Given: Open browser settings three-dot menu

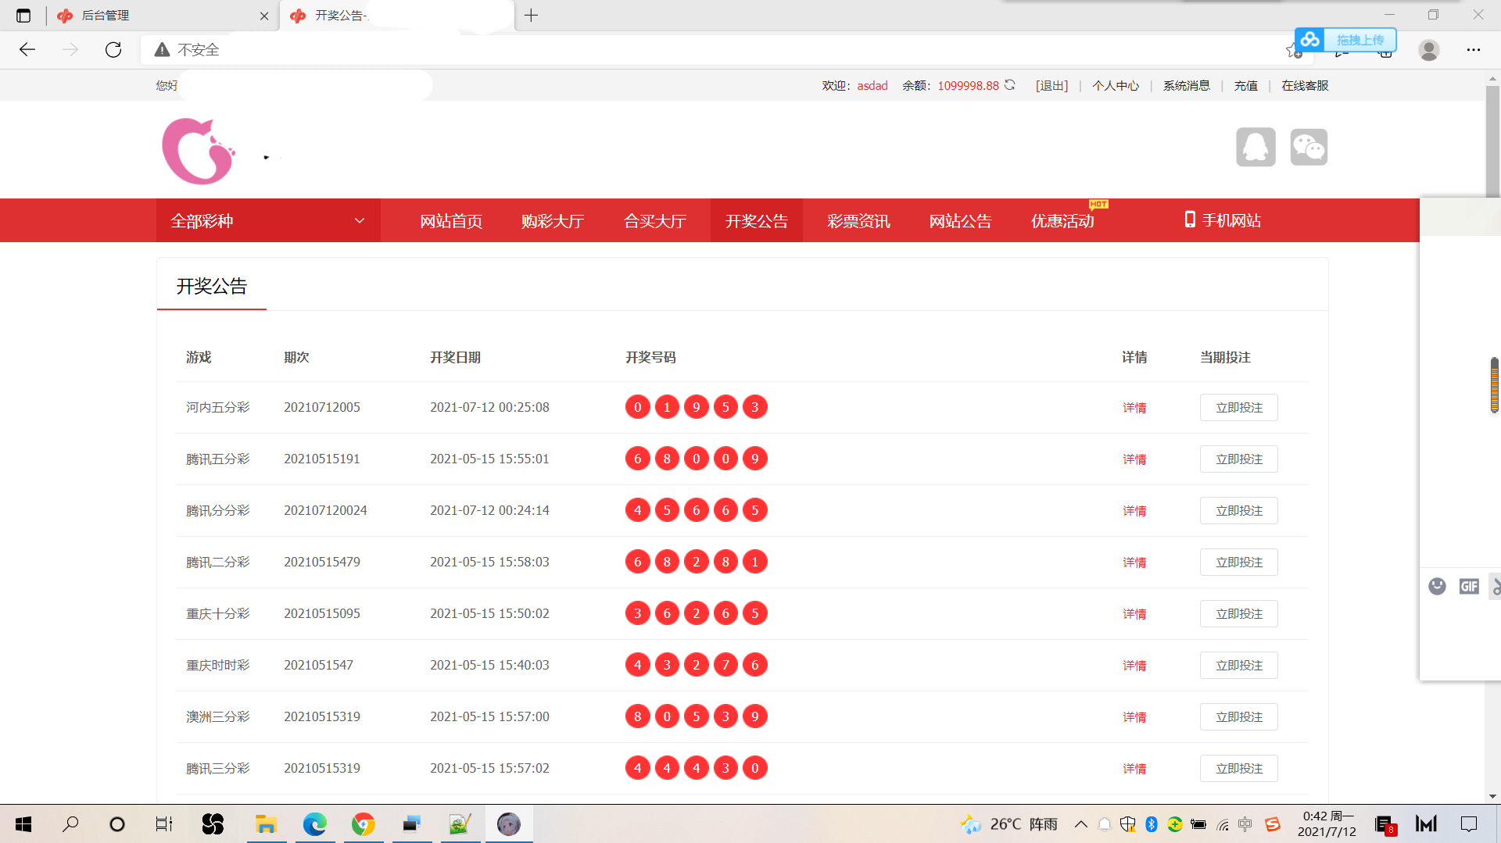Looking at the screenshot, I should 1474,50.
